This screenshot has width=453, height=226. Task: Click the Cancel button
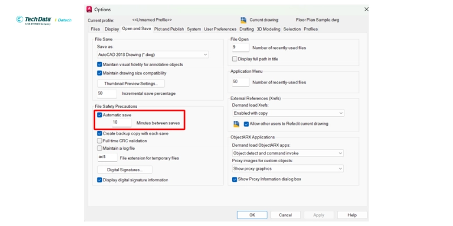click(x=285, y=215)
